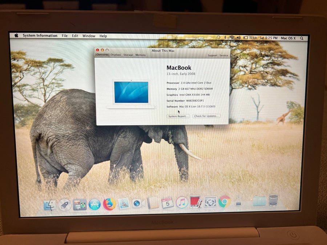The height and width of the screenshot is (245, 327).
Task: Open Address Book in the Dock
Action: pyautogui.click(x=153, y=203)
